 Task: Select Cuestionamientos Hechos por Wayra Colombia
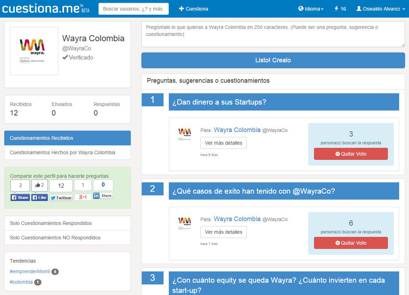[x=68, y=152]
